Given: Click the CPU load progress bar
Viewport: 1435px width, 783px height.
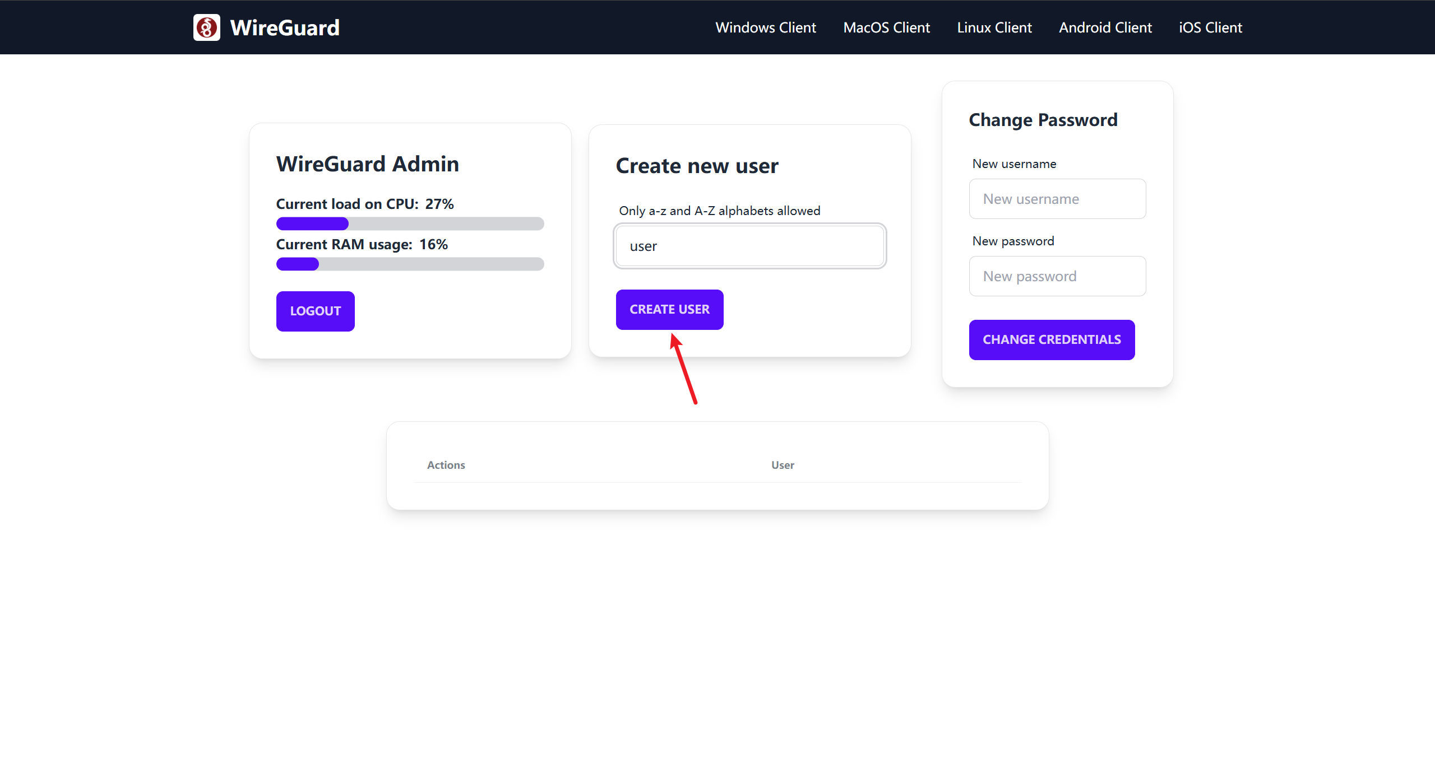Looking at the screenshot, I should [410, 223].
